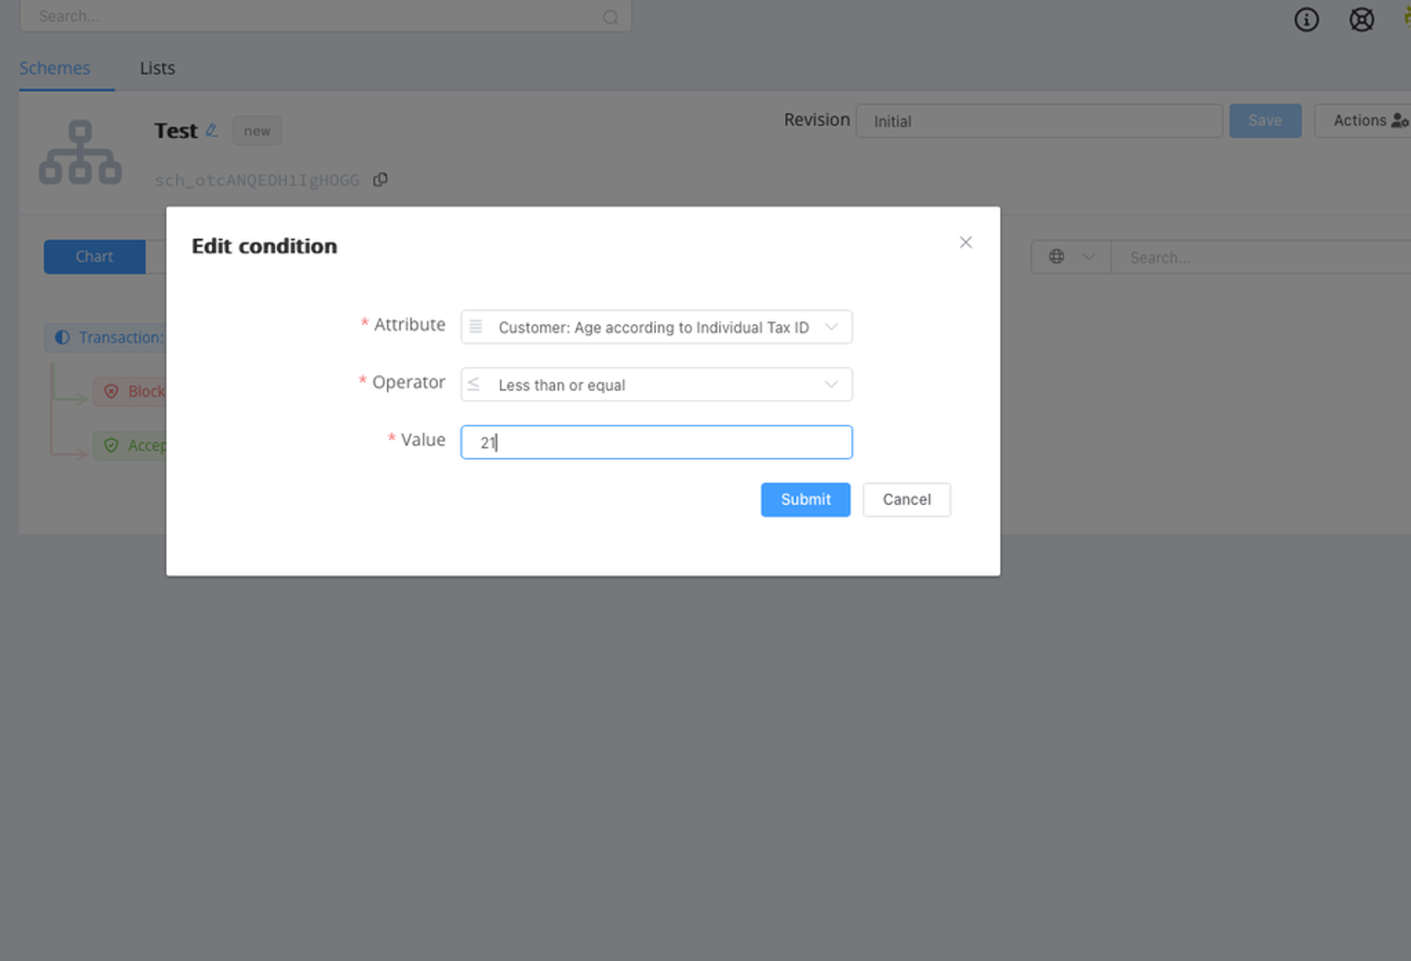
Task: Submit the edited condition
Action: tap(805, 499)
